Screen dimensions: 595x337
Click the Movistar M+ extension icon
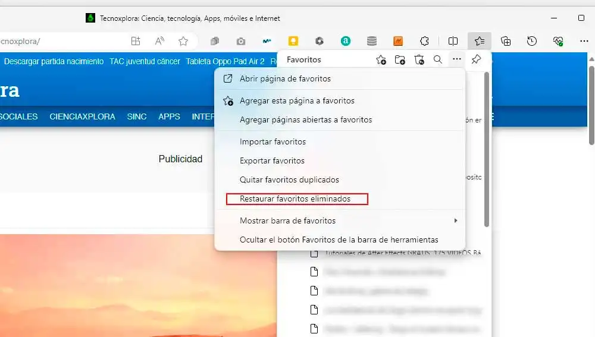[x=267, y=41]
